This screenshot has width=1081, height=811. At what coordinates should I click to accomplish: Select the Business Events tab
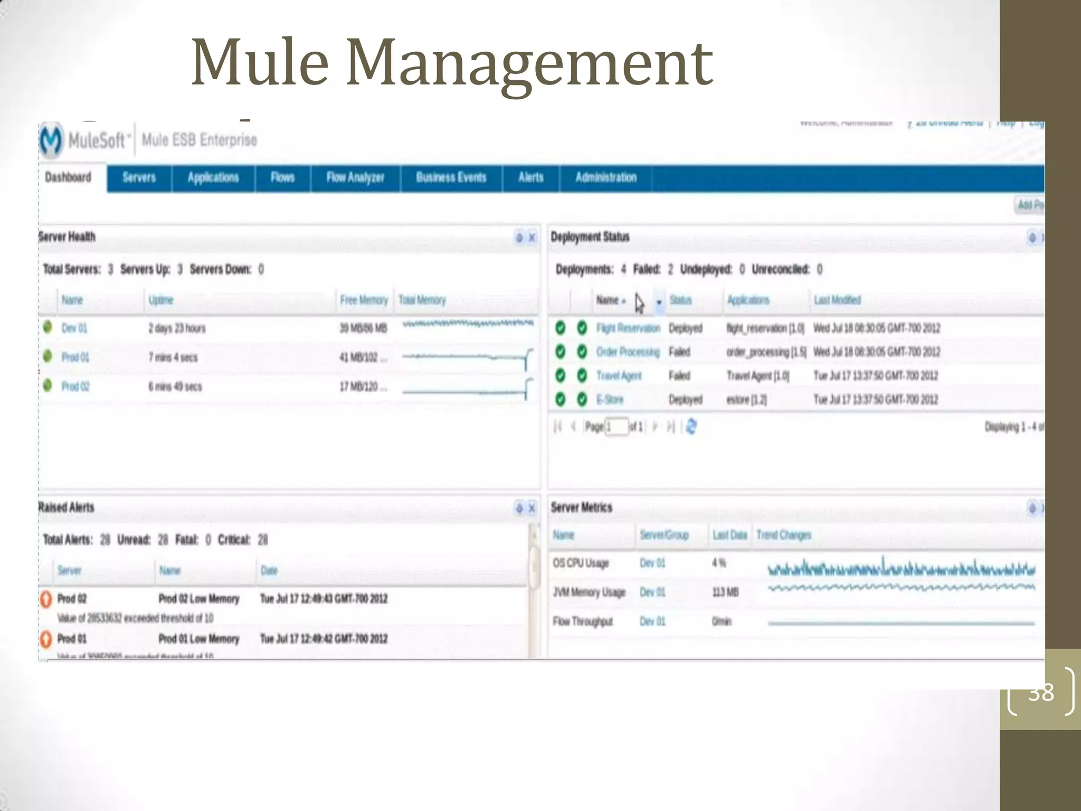point(451,177)
